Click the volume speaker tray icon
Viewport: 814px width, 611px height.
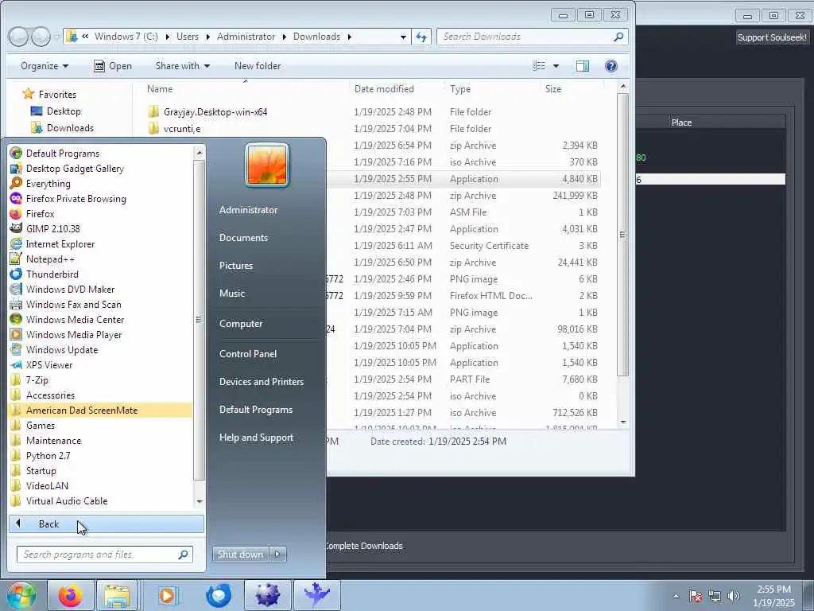[x=733, y=596]
